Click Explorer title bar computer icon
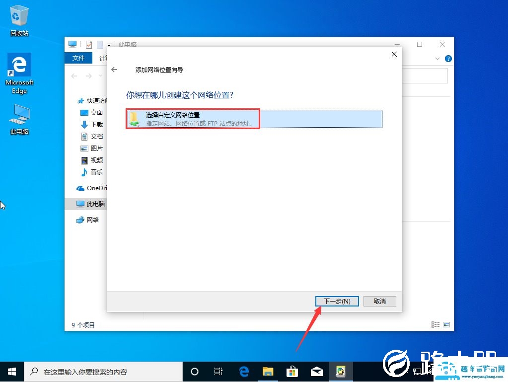The image size is (508, 382). (73, 44)
